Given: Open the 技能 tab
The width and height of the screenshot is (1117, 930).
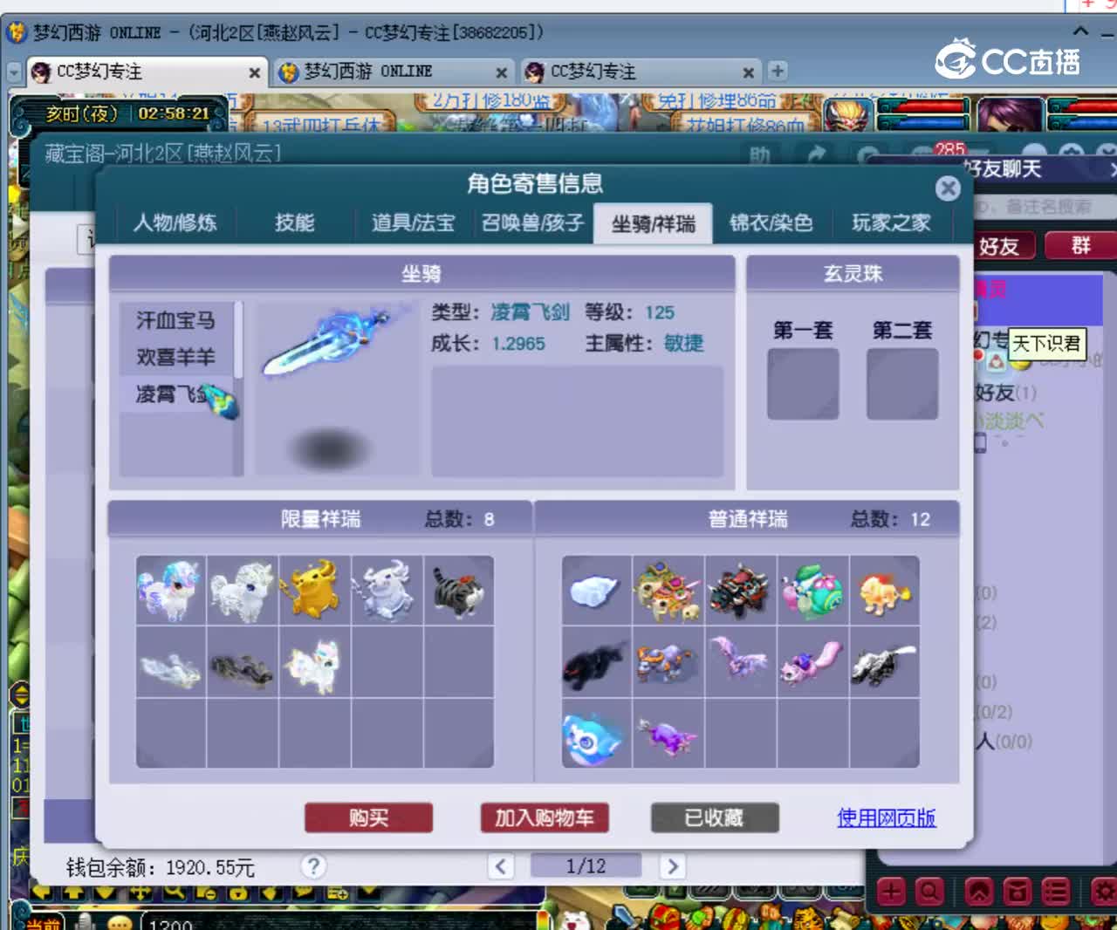Looking at the screenshot, I should point(294,223).
